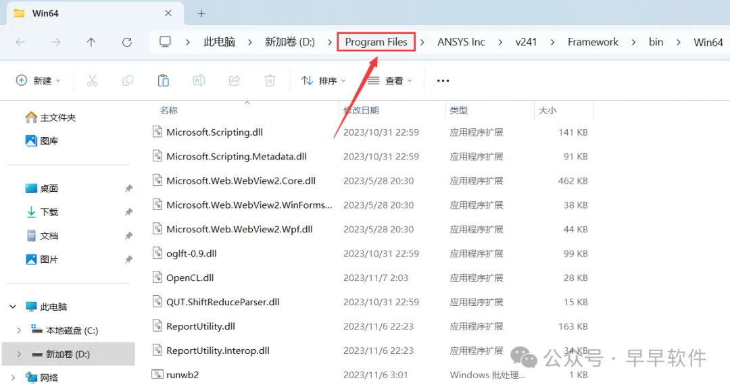Image resolution: width=730 pixels, height=387 pixels.
Task: Click chevron after v241 breadcrumb
Action: click(552, 43)
